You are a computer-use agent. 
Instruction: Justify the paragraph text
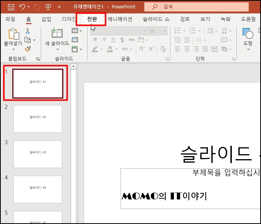coord(205,49)
